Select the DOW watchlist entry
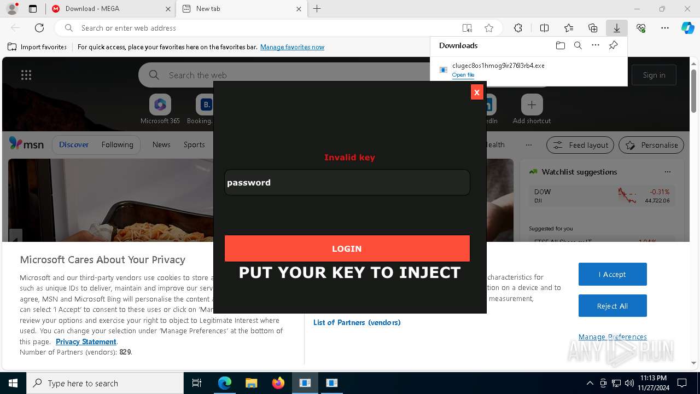 click(602, 196)
